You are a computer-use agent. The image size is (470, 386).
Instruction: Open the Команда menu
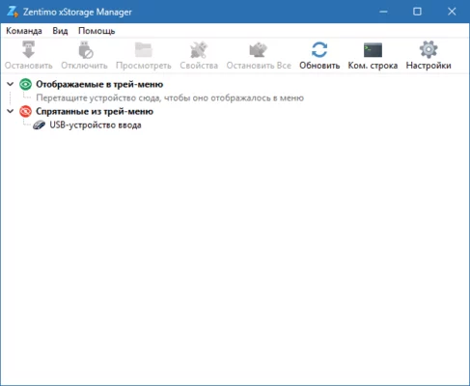click(x=24, y=31)
